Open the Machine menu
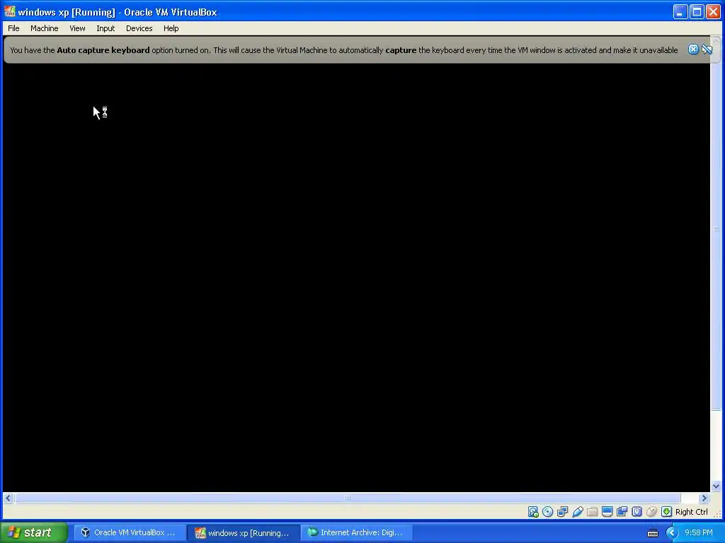 pyautogui.click(x=45, y=28)
